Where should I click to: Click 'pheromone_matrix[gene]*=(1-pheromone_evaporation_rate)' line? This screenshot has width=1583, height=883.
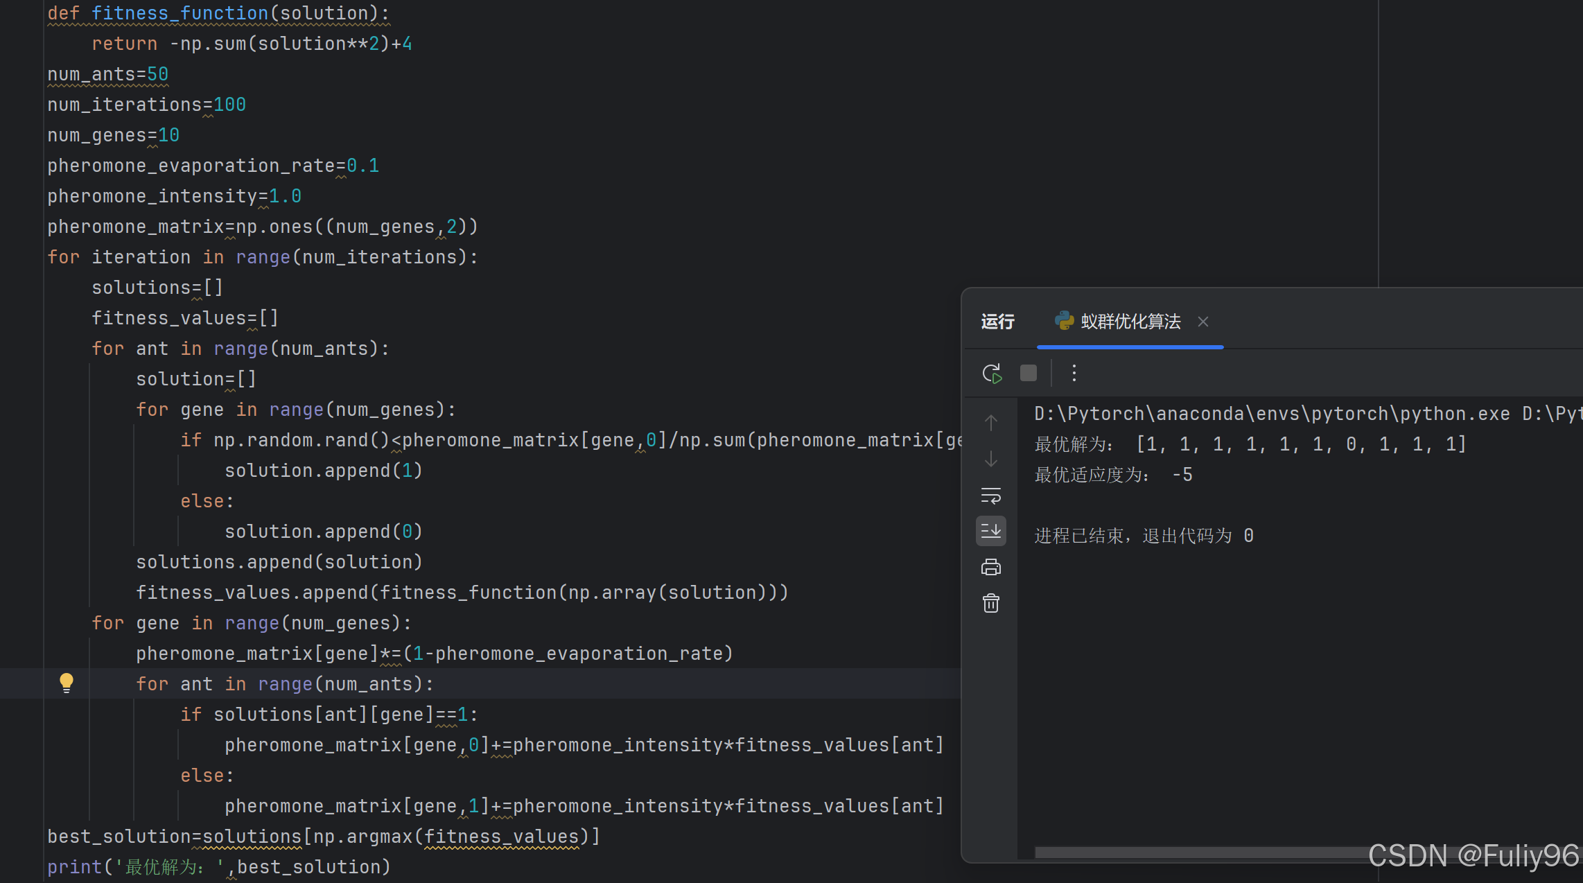click(x=435, y=654)
